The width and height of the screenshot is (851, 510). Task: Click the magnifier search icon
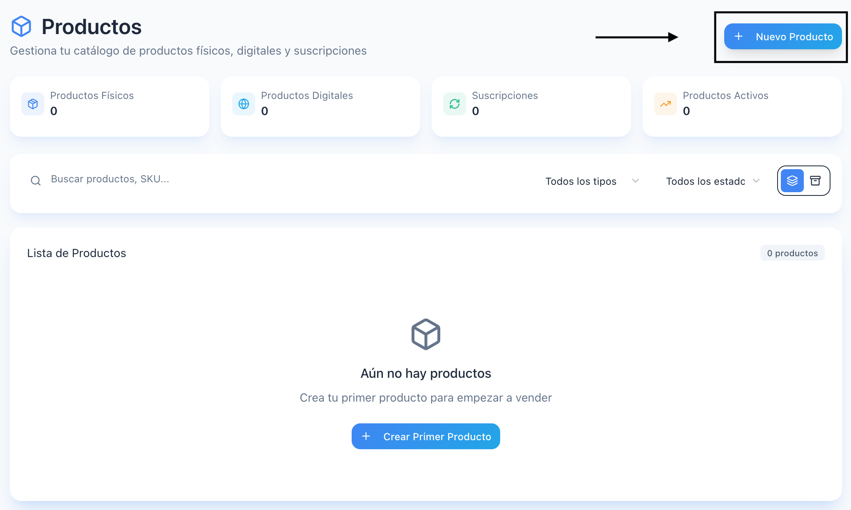click(x=36, y=181)
